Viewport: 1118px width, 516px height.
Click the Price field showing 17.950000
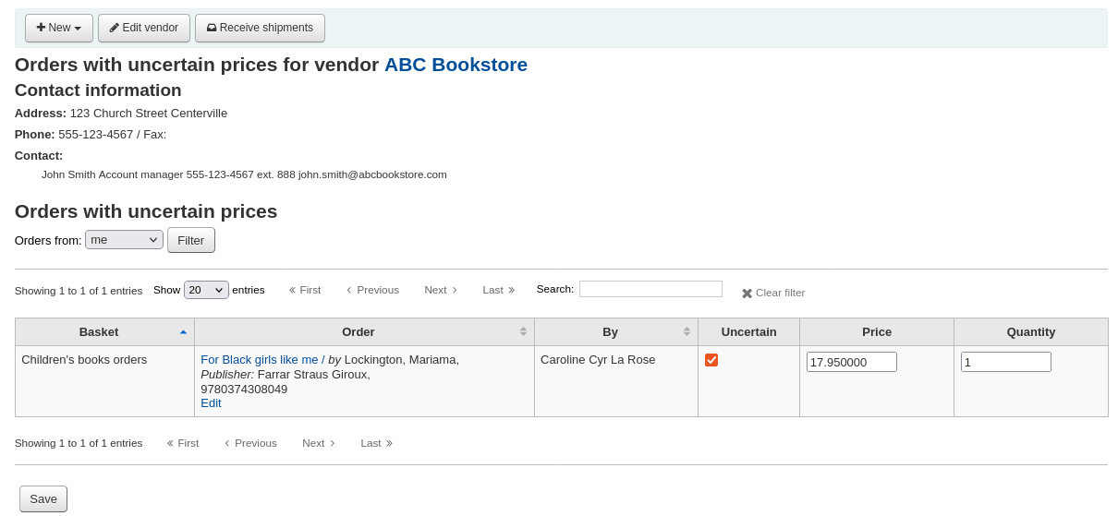851,362
